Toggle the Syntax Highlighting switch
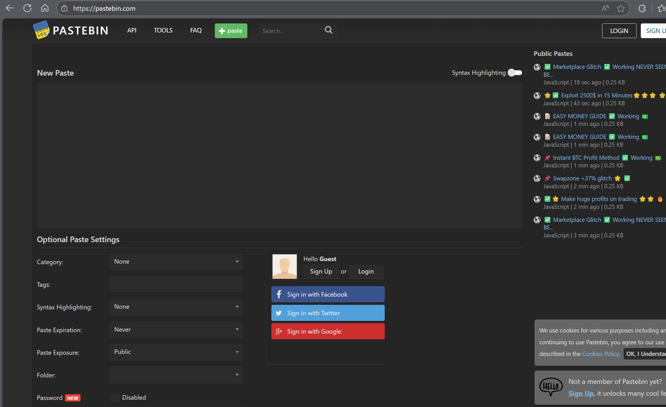The width and height of the screenshot is (666, 407). coord(515,73)
